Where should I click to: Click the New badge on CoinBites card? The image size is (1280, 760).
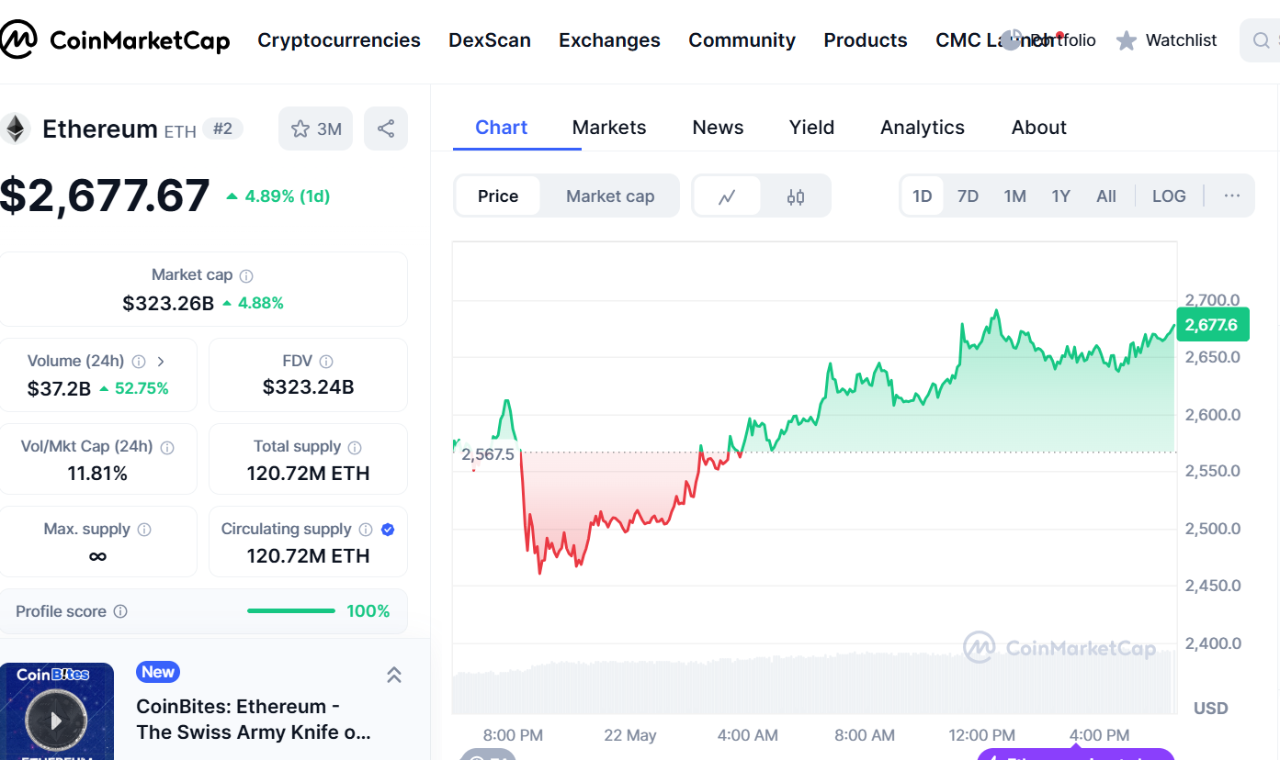tap(157, 672)
